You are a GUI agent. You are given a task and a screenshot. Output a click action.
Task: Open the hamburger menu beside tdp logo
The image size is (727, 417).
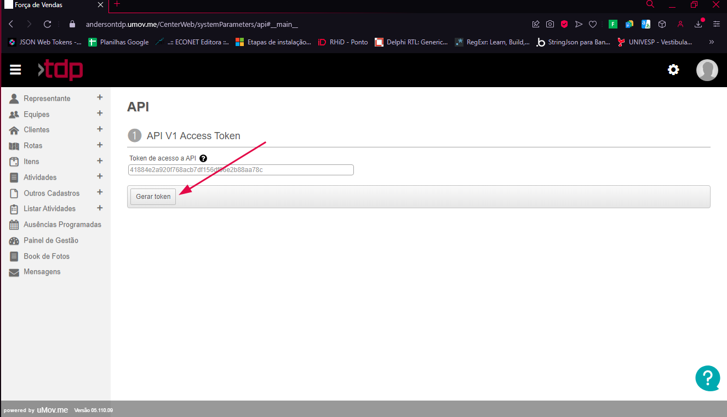[x=15, y=70]
